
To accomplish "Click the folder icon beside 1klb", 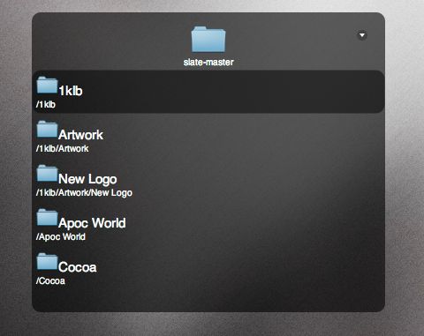I will pyautogui.click(x=47, y=85).
